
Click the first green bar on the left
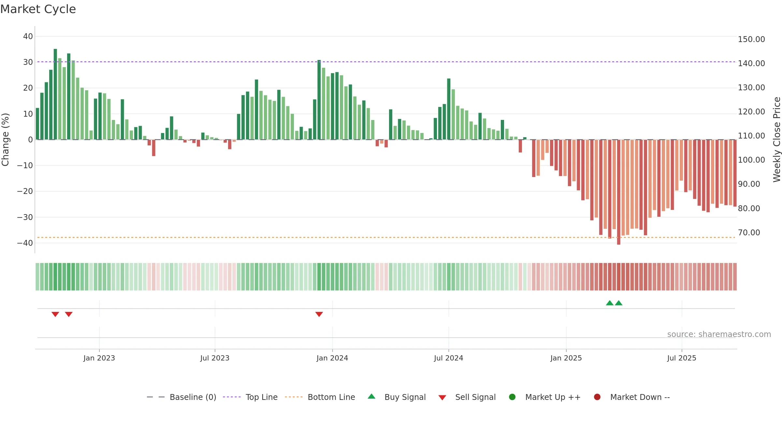click(37, 124)
